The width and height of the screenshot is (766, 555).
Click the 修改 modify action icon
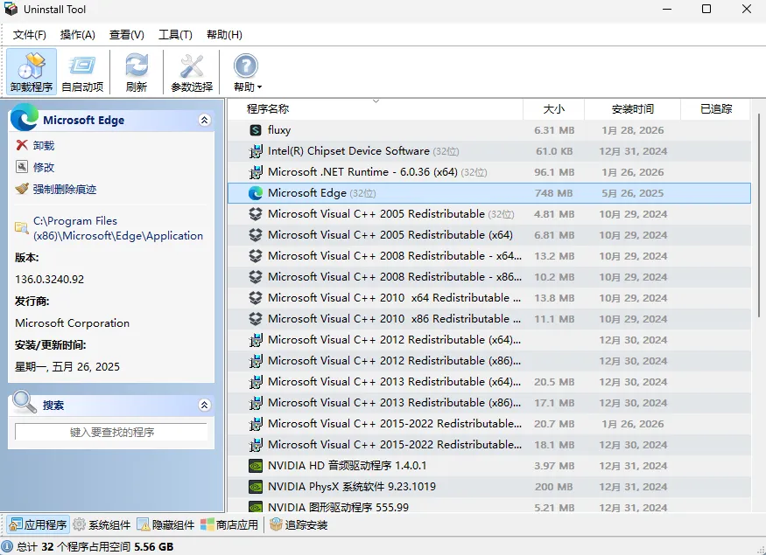coord(22,167)
